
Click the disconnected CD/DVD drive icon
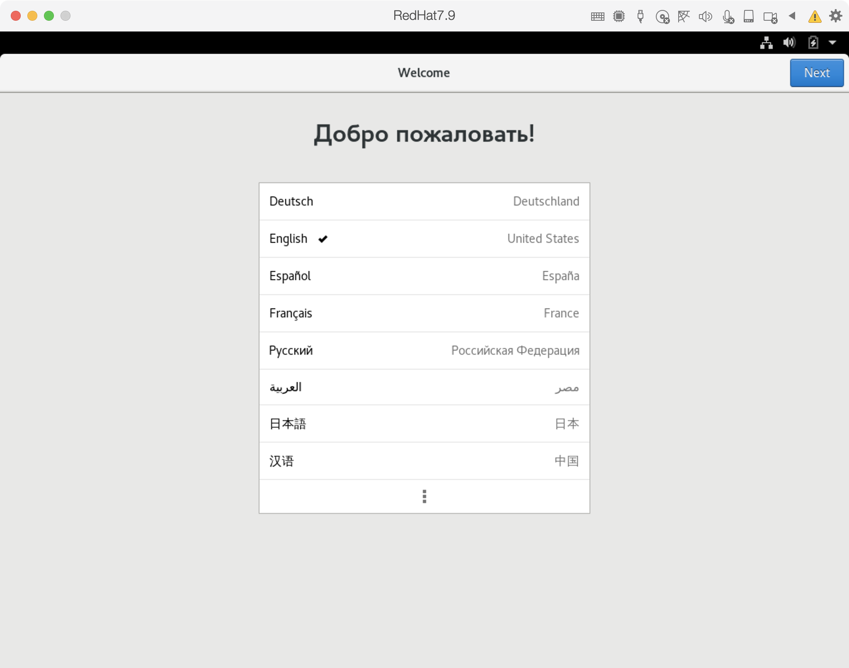[x=662, y=17]
